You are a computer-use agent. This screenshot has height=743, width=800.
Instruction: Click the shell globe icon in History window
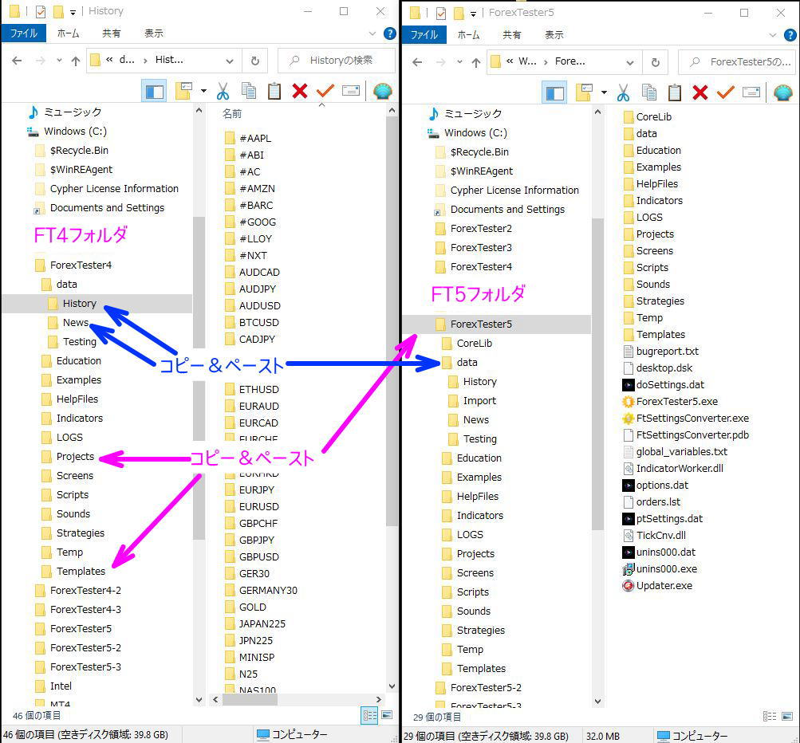382,91
